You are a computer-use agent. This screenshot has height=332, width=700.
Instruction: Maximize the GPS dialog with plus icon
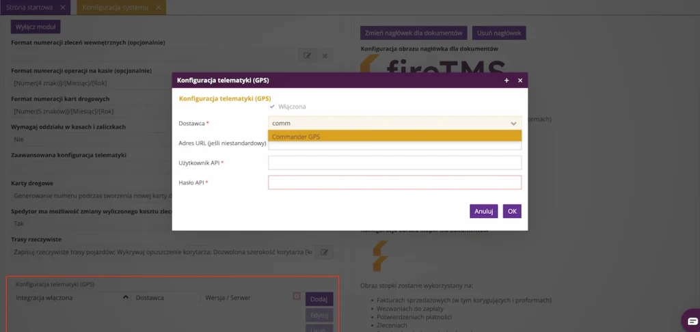507,81
